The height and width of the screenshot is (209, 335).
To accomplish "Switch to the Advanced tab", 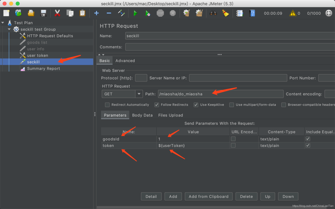I will point(125,60).
